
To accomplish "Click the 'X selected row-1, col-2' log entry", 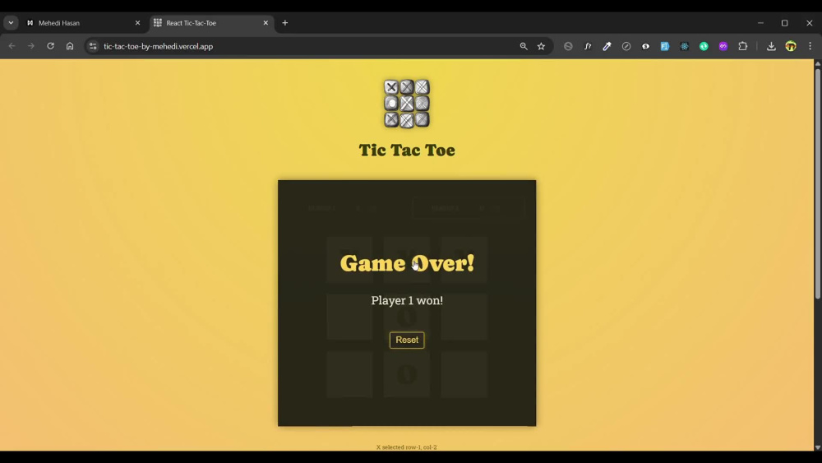I will pos(406,447).
